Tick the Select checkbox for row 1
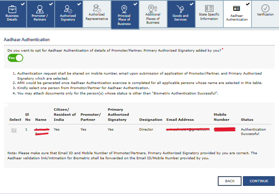This screenshot has height=194, width=279. (14, 130)
